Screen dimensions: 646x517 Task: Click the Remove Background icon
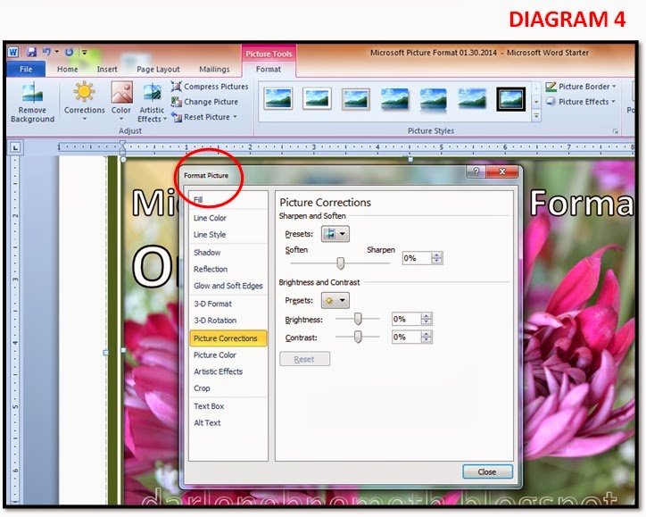(x=32, y=92)
